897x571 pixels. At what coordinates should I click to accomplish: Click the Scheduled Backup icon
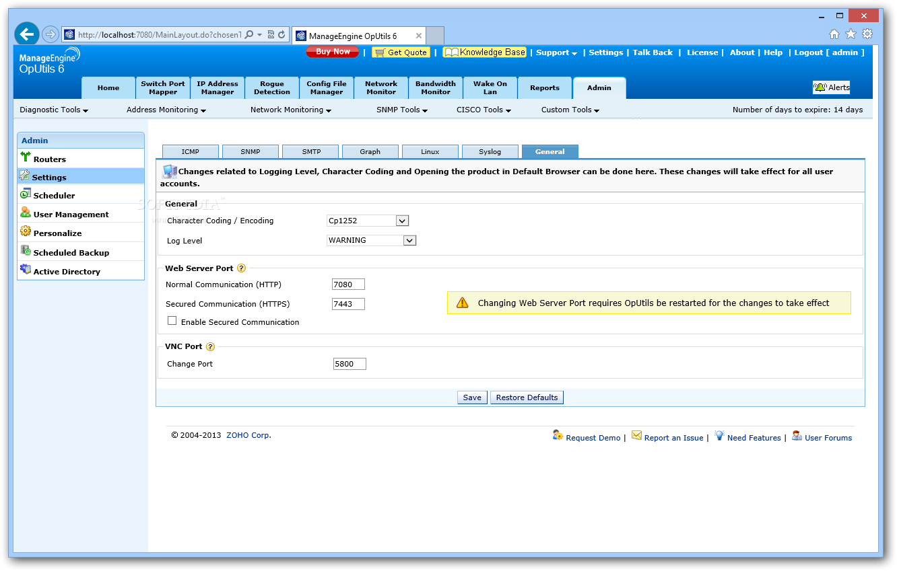(x=26, y=251)
